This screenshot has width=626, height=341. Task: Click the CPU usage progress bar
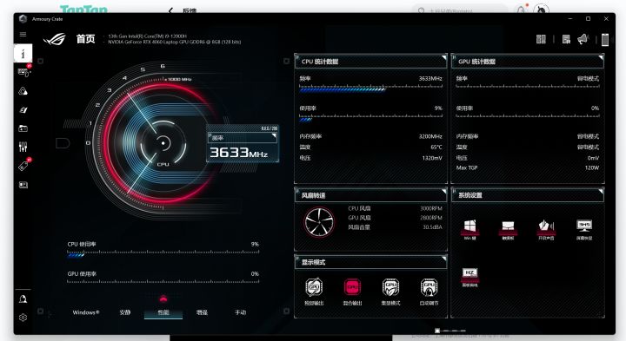coord(163,252)
